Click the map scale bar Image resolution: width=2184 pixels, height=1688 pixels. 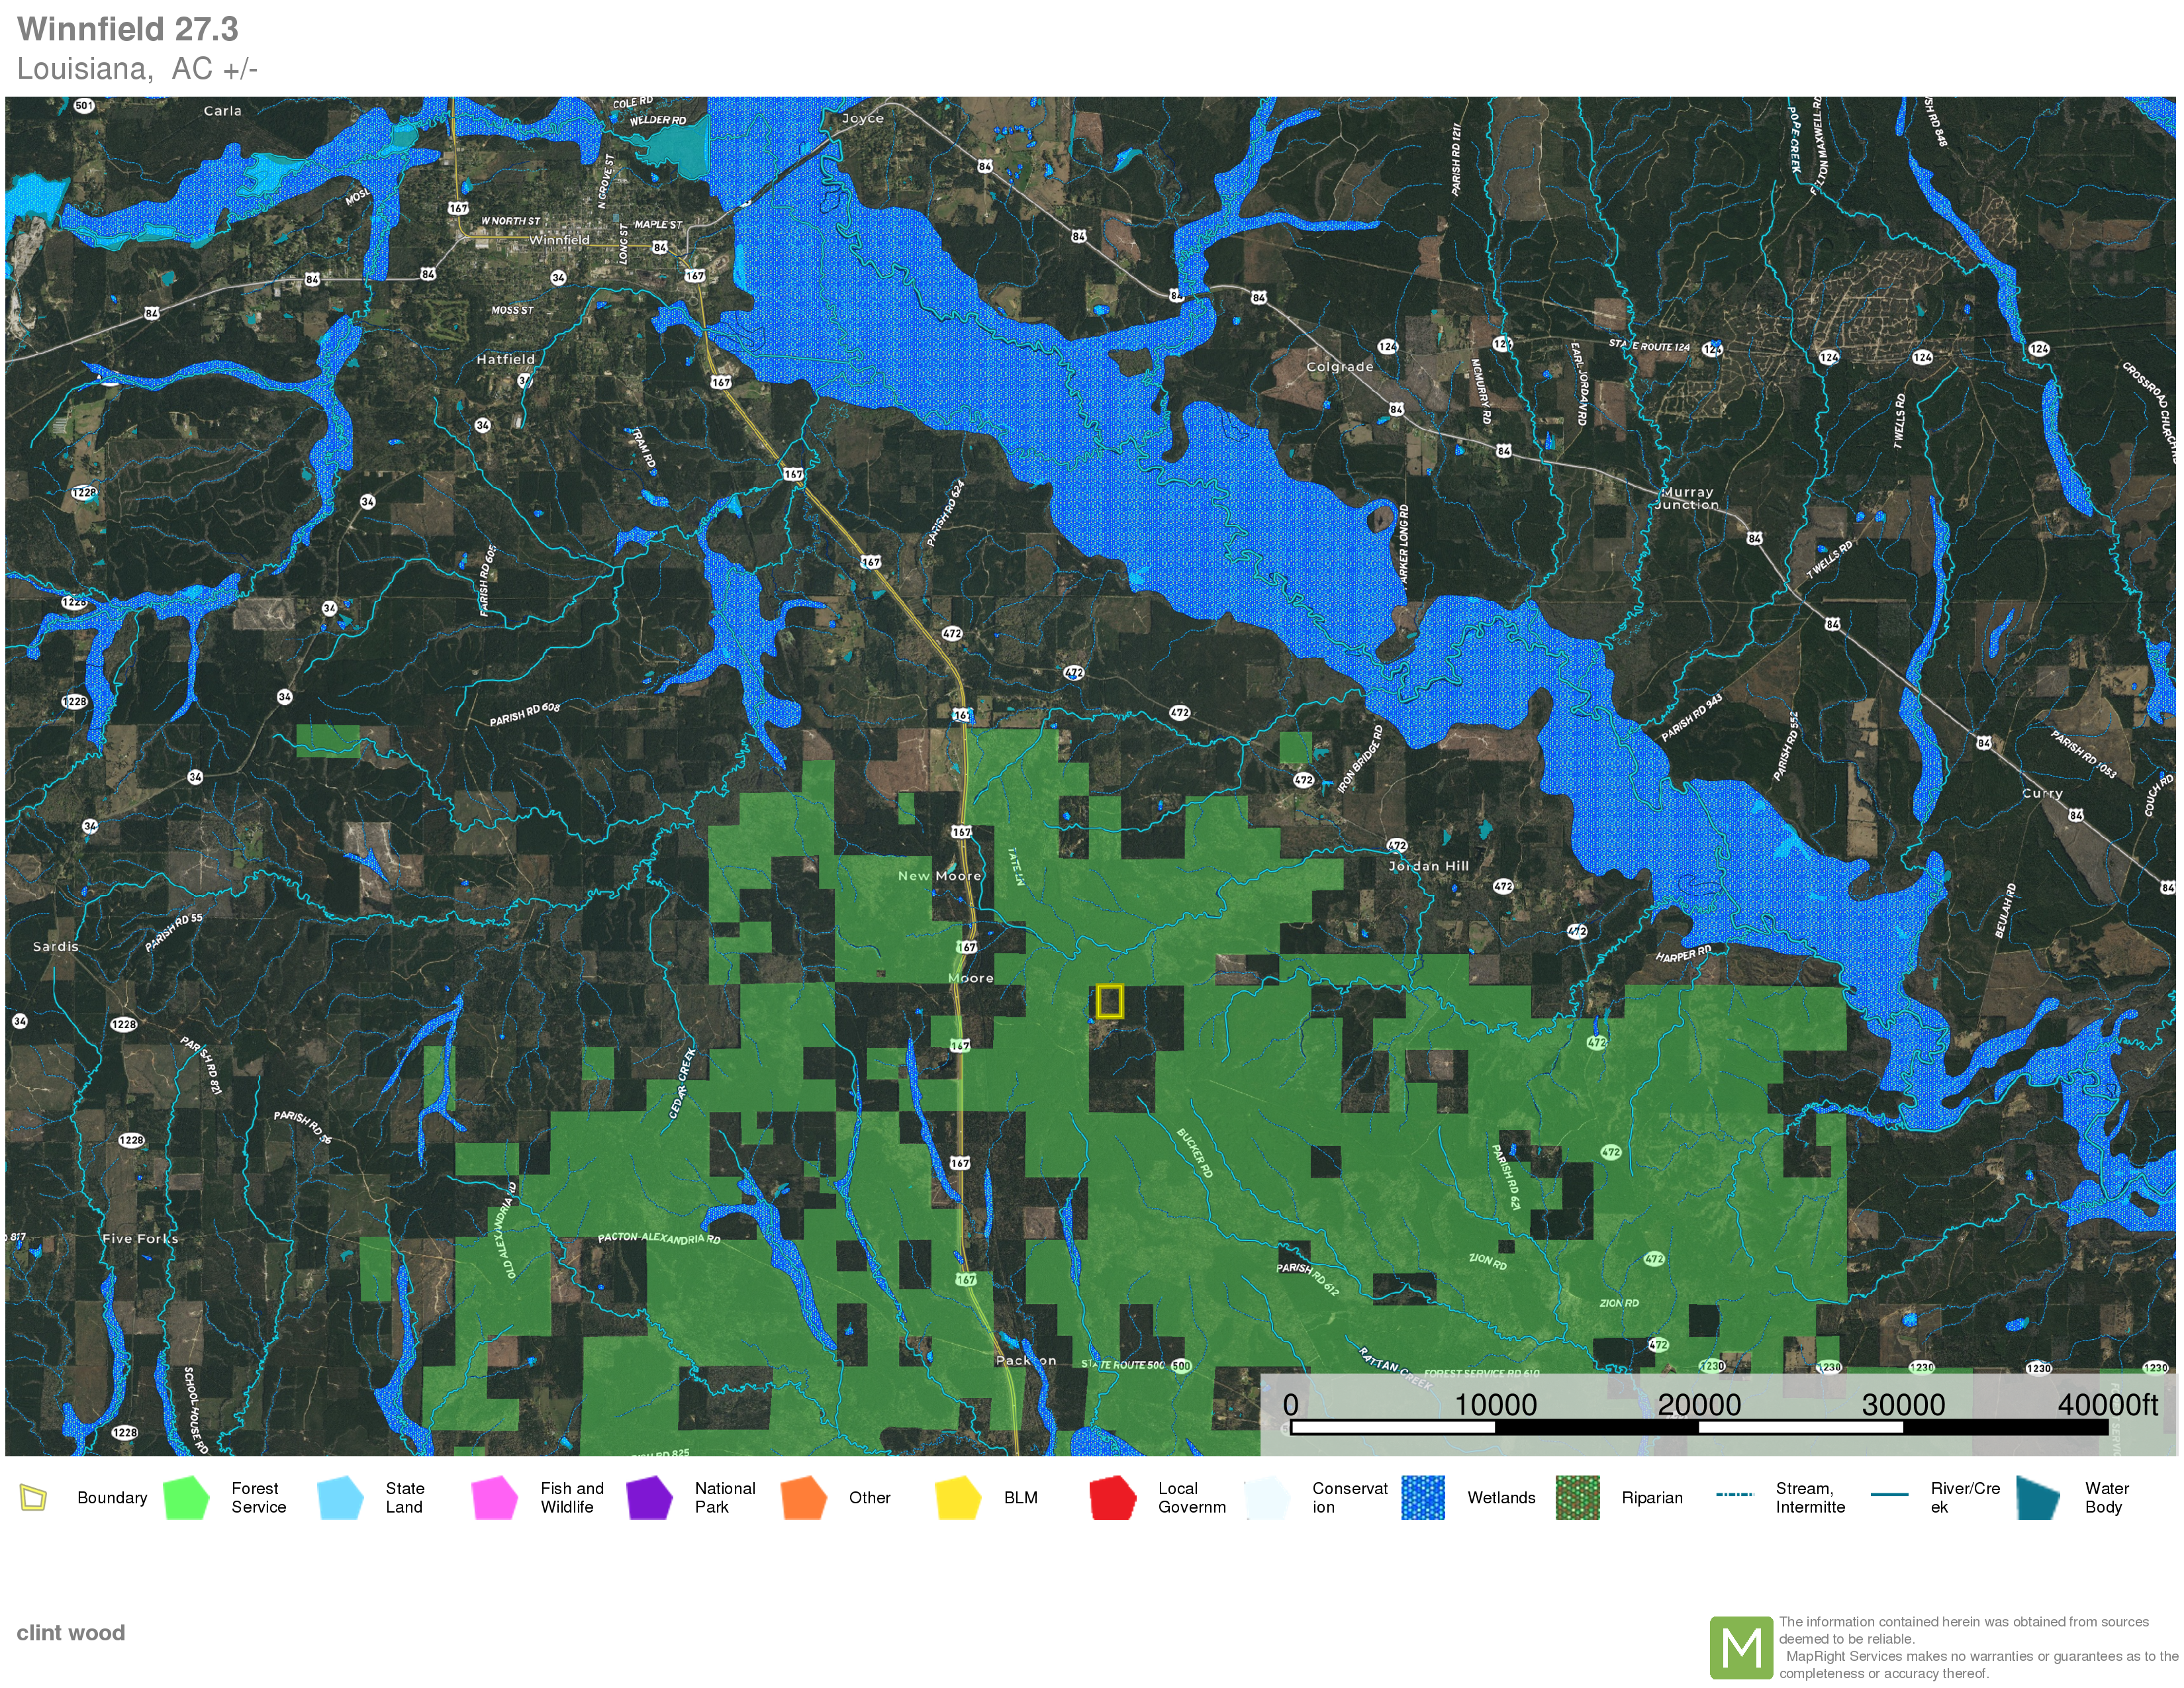point(1698,1427)
